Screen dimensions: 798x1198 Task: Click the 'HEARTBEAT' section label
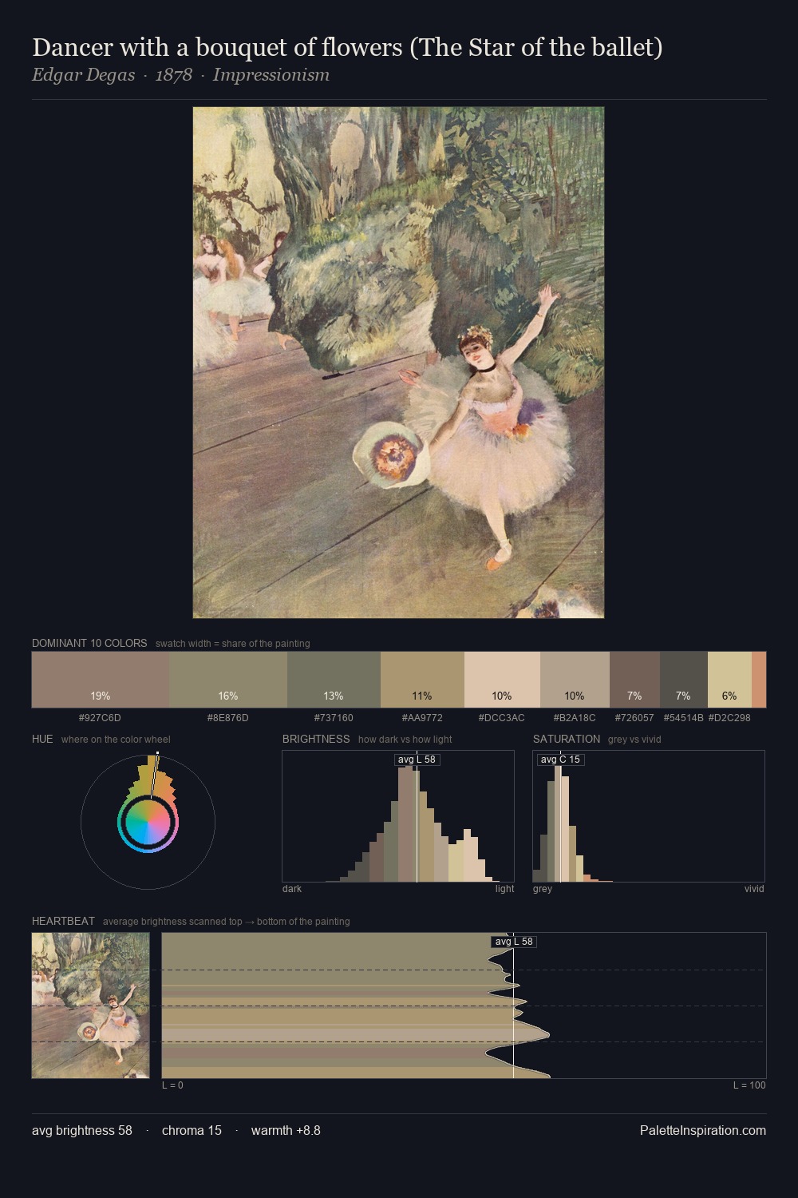point(63,921)
